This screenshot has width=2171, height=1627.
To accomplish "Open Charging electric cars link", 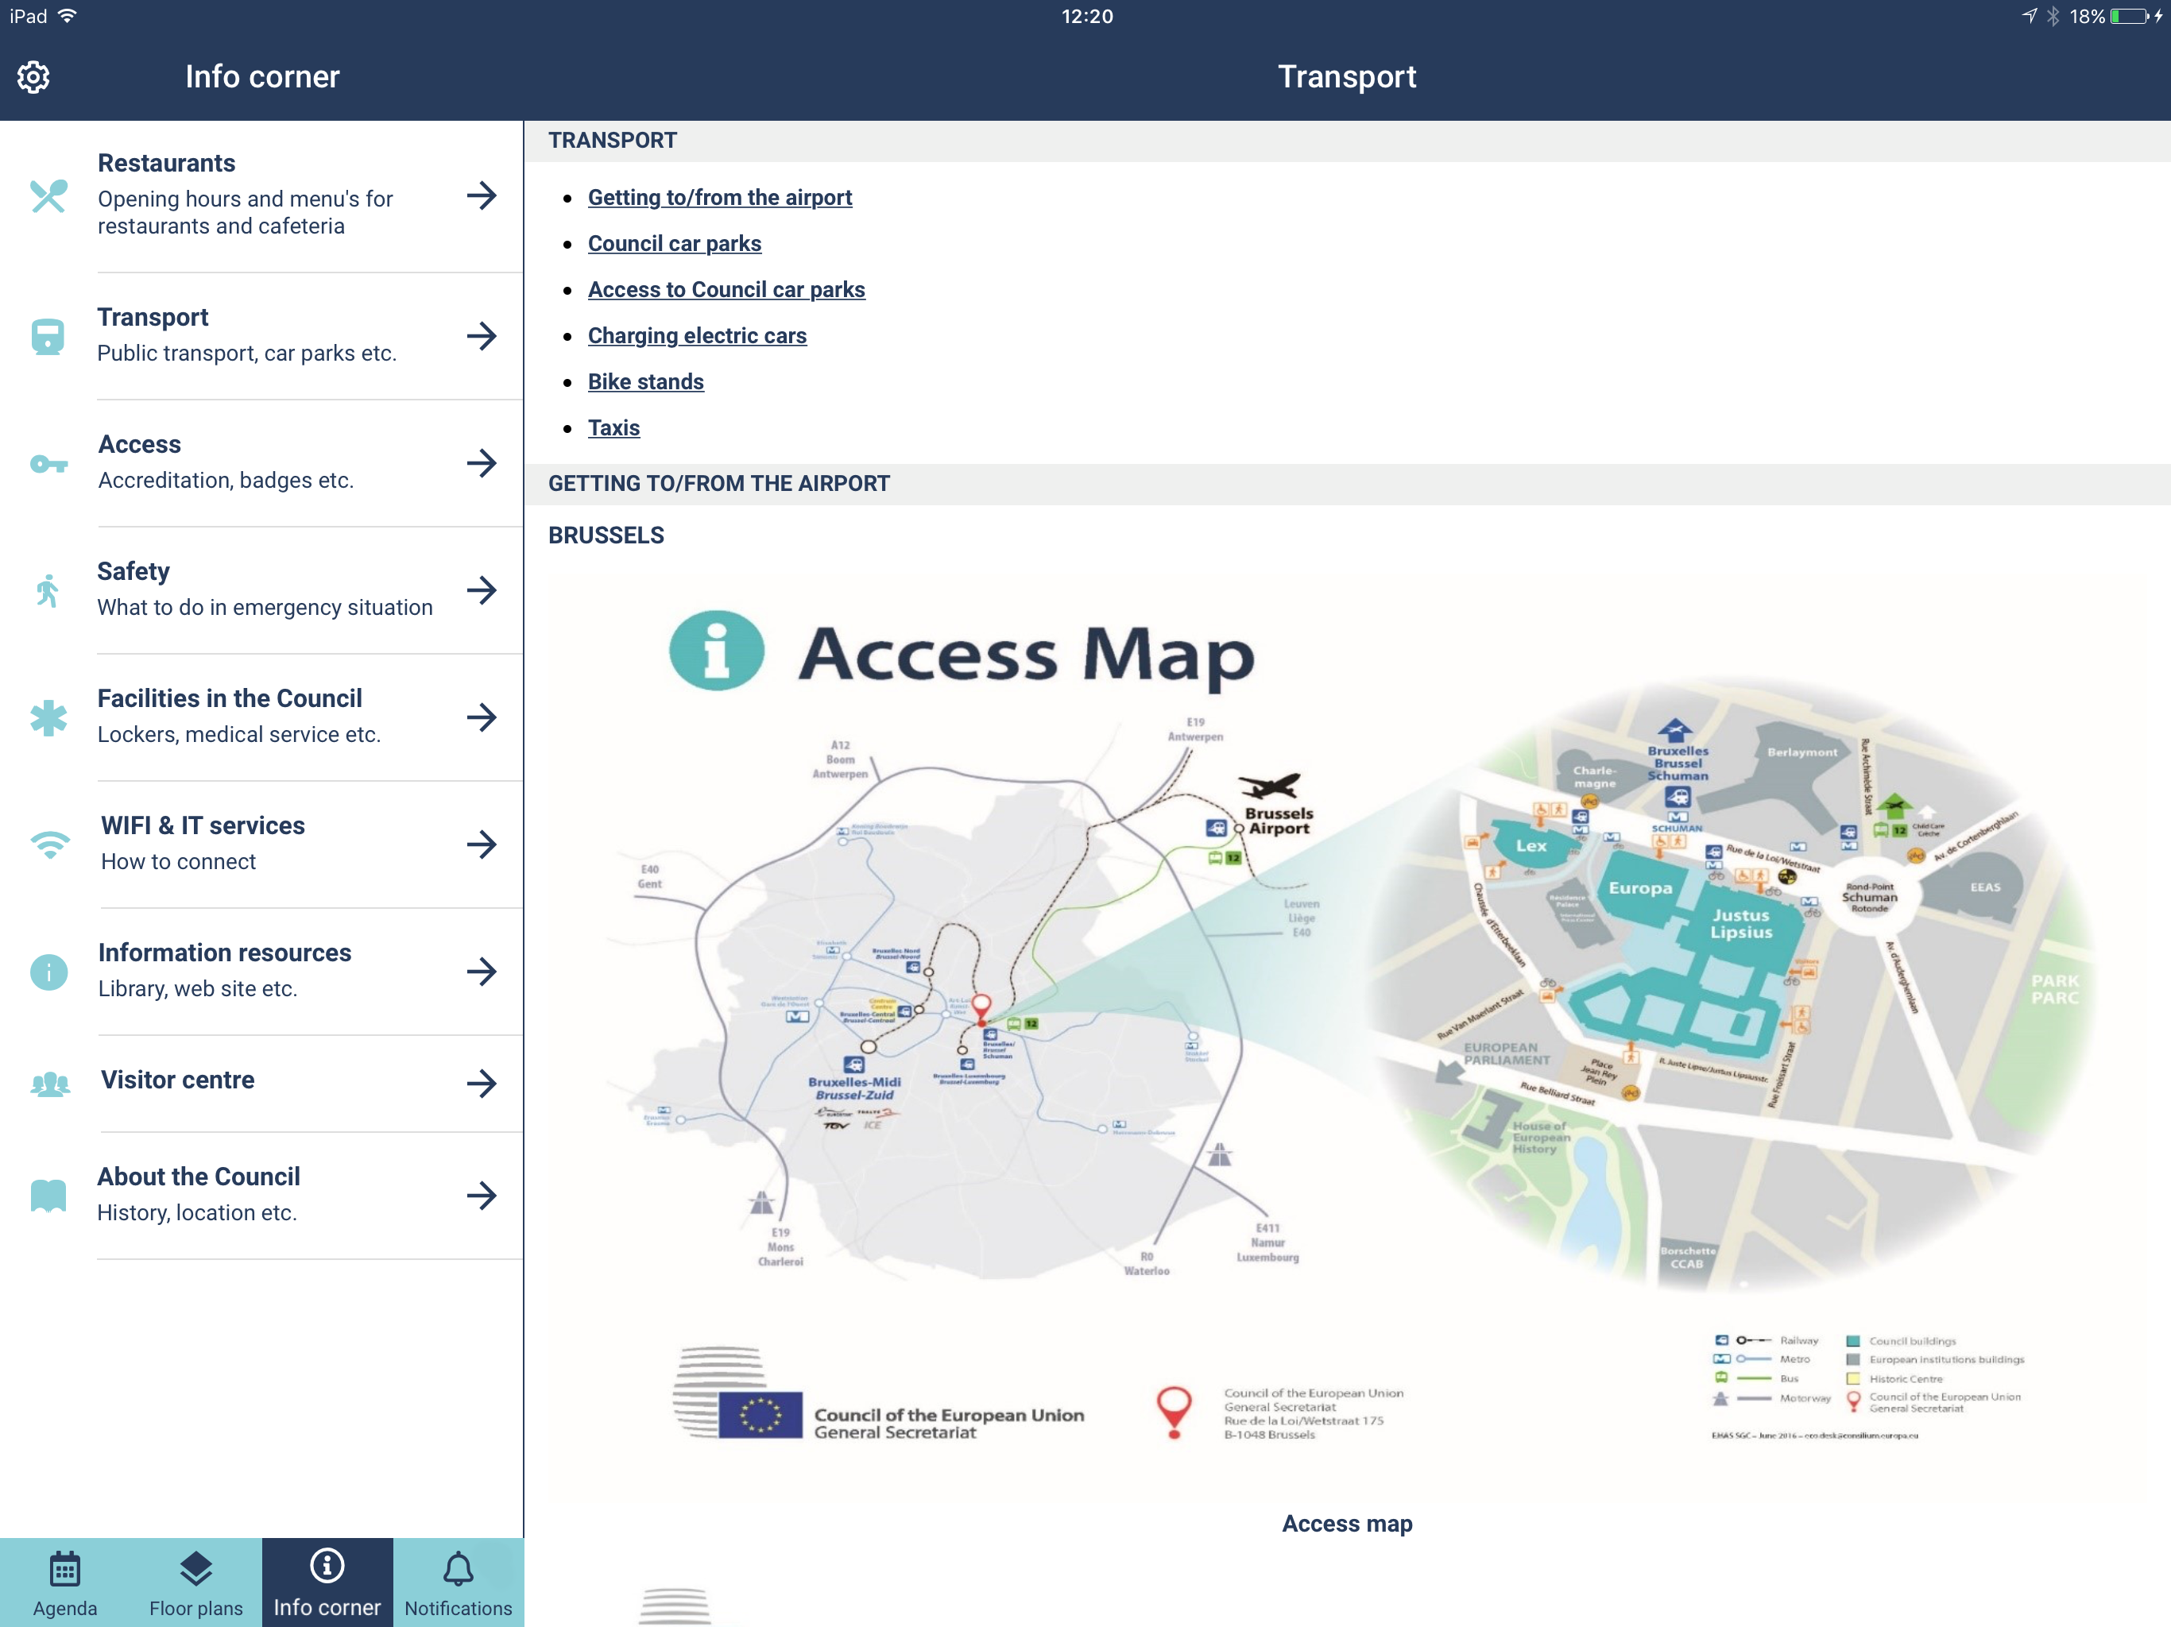I will (697, 335).
